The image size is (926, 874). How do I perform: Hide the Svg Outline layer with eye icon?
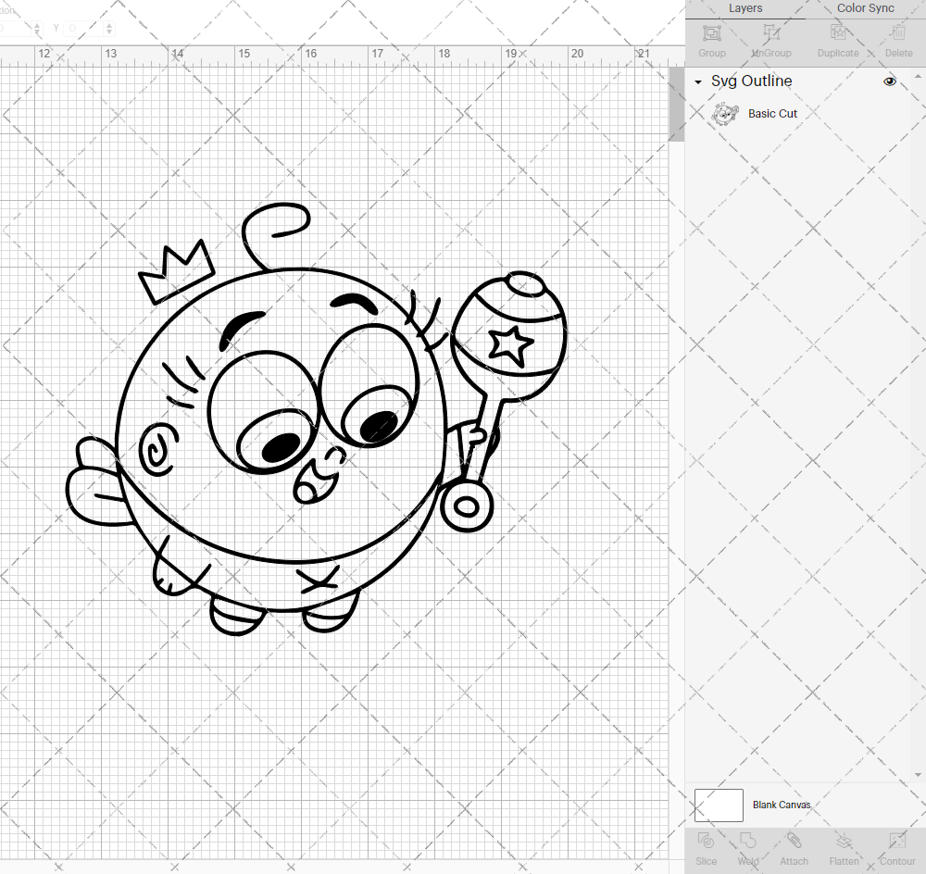[x=889, y=81]
